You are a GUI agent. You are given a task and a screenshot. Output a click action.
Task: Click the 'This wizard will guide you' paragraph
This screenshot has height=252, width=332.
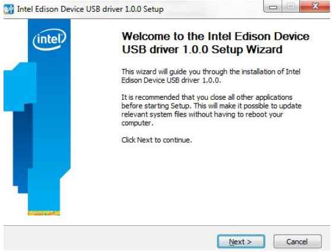[x=211, y=76]
